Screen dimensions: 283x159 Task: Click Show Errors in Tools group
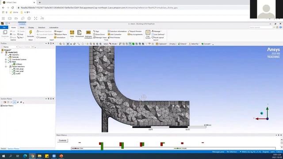99,34
